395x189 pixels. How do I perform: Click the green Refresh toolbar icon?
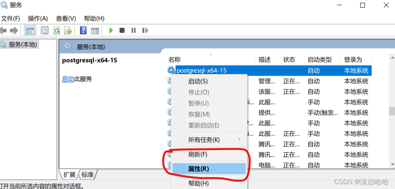pos(57,31)
